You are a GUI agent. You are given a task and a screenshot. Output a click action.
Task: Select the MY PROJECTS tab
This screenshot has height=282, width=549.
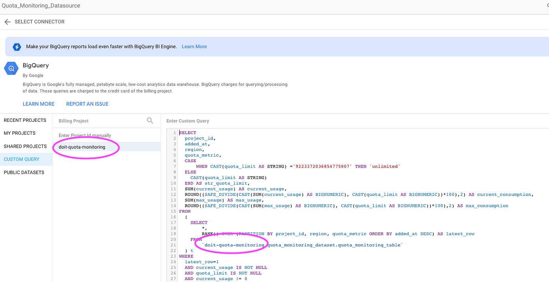[x=26, y=133]
